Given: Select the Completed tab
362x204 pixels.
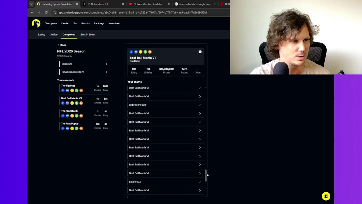Looking at the screenshot, I should pyautogui.click(x=69, y=35).
